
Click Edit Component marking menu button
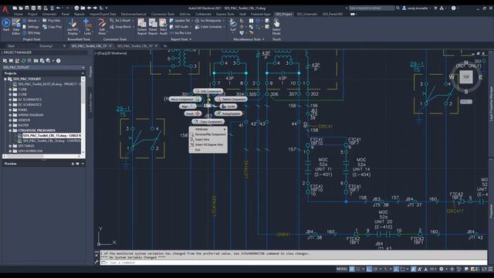click(x=208, y=91)
